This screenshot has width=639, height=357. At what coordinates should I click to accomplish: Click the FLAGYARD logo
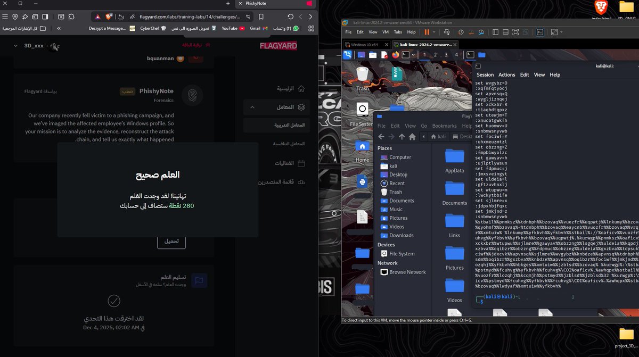coord(277,46)
